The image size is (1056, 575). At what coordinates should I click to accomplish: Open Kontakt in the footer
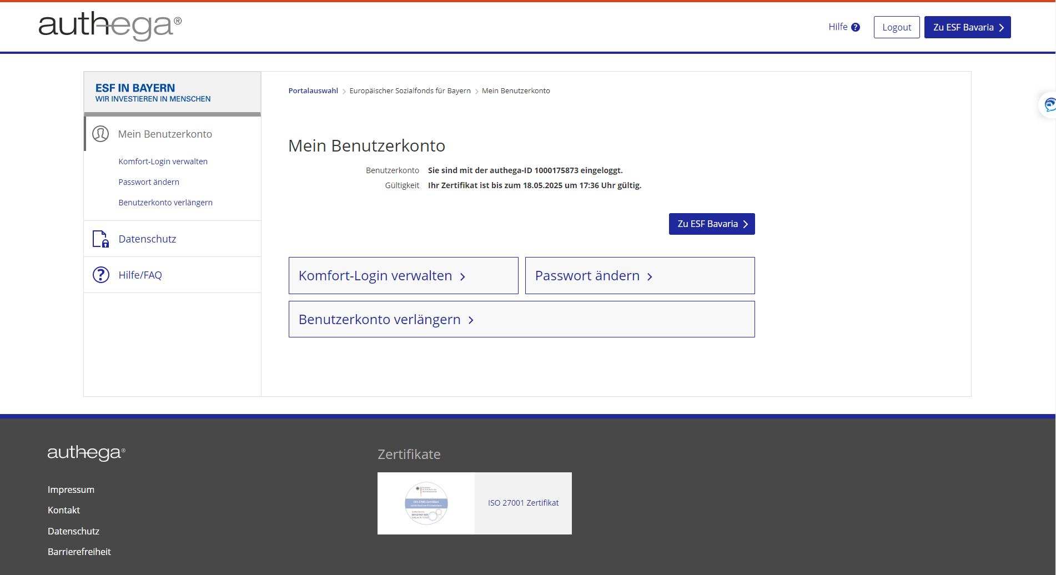click(x=64, y=510)
